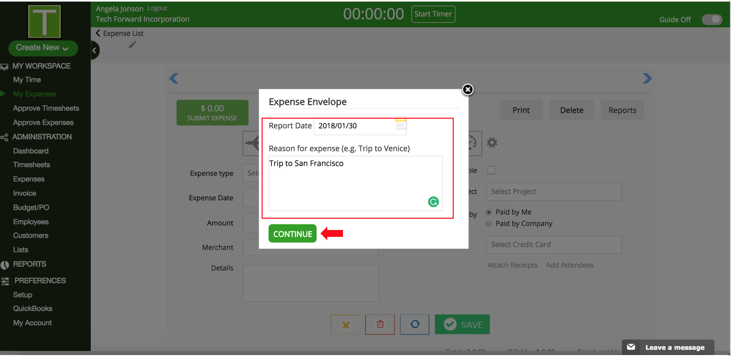
Task: Collapse the left sidebar panel
Action: (x=94, y=51)
